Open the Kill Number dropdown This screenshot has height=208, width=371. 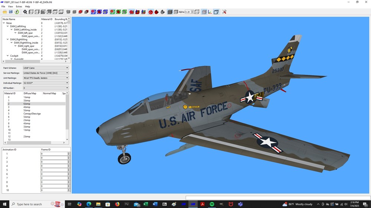[x=46, y=88]
